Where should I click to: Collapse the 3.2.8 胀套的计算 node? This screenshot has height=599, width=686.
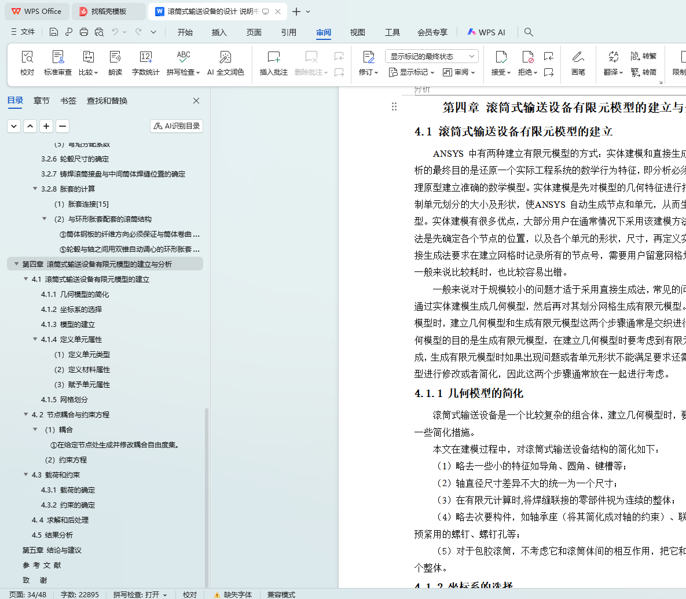pyautogui.click(x=35, y=189)
